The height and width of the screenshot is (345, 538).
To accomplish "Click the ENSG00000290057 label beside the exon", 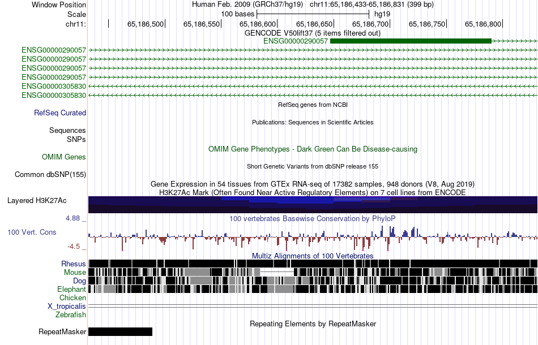I will pyautogui.click(x=296, y=41).
